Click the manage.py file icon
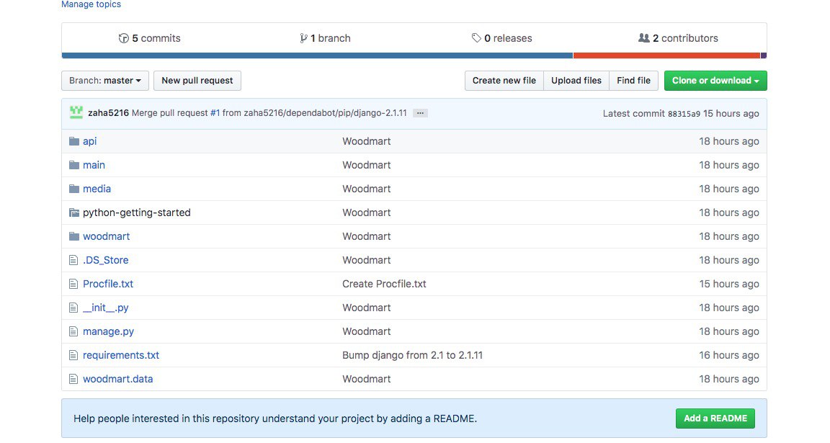The width and height of the screenshot is (830, 443). tap(73, 332)
